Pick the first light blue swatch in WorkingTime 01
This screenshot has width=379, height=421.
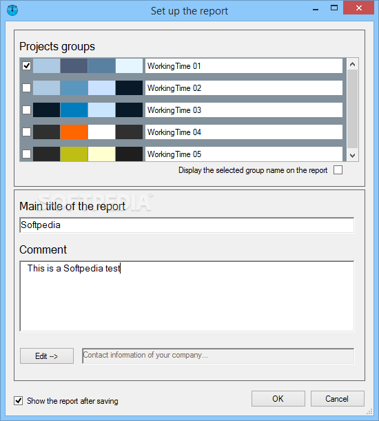point(46,65)
